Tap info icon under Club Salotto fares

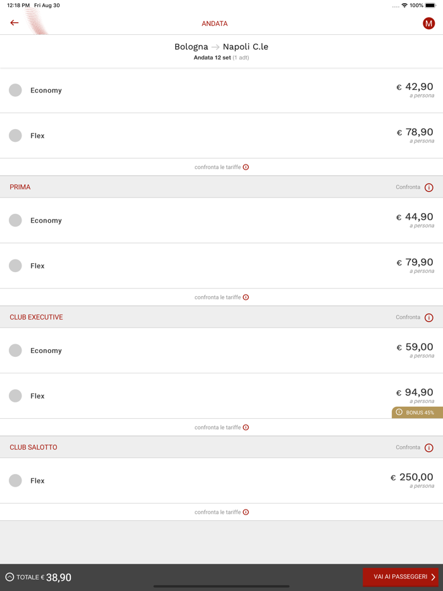coord(246,513)
